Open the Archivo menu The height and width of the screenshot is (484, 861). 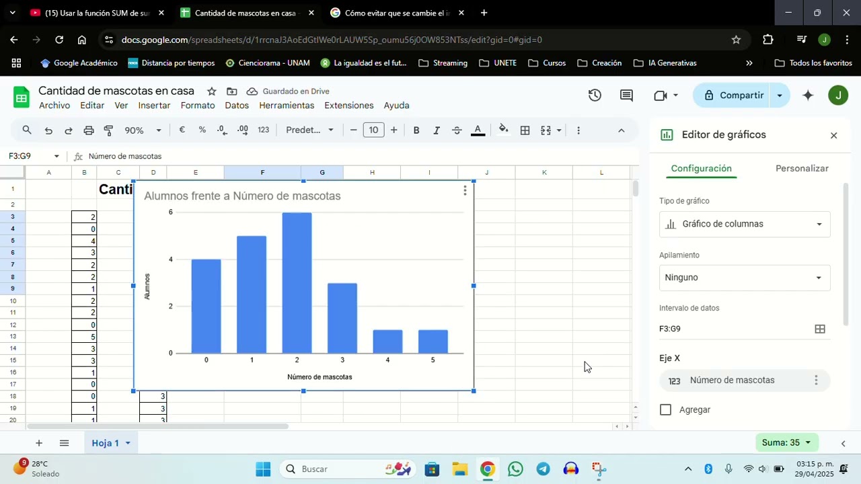[54, 106]
